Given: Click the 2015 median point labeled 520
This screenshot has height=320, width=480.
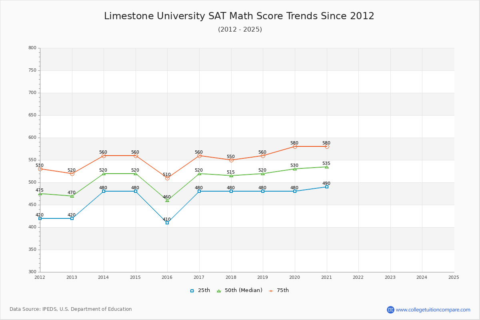Looking at the screenshot, I should (x=136, y=174).
